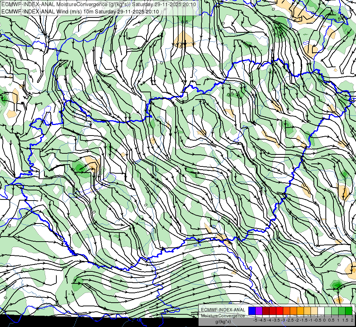This screenshot has width=356, height=327.
Task: Pick the light orange swatch between -1.5 and -1
Action: coord(307,311)
